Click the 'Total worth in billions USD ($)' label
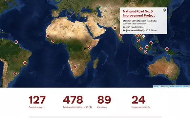 (x=77, y=107)
